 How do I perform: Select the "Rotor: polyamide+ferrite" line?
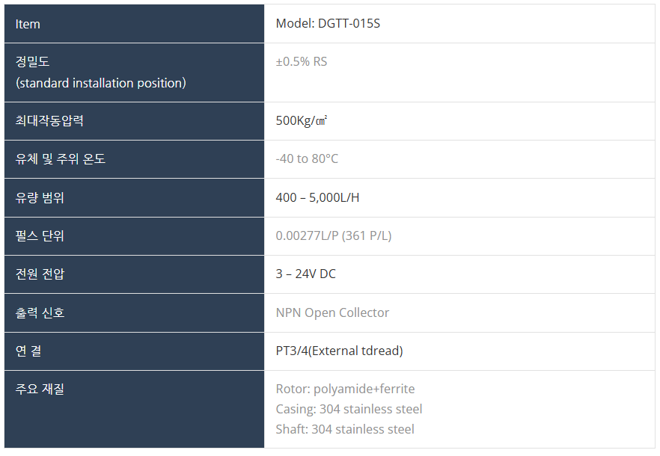pos(345,389)
